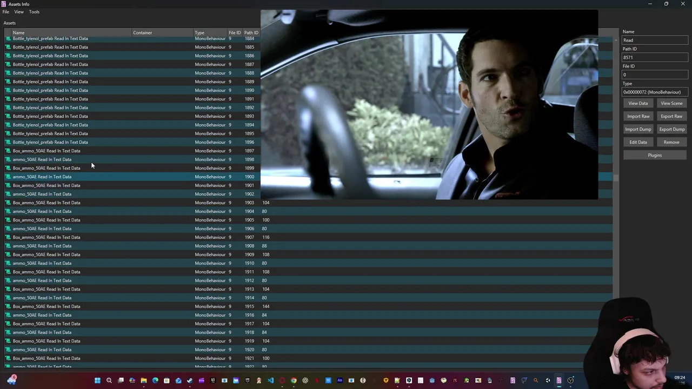Viewport: 692px width, 389px height.
Task: Open Outlook from the taskbar
Action: tap(178, 380)
